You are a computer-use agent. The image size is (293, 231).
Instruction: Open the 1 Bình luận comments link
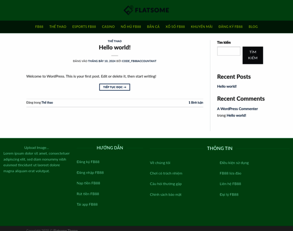point(196,103)
